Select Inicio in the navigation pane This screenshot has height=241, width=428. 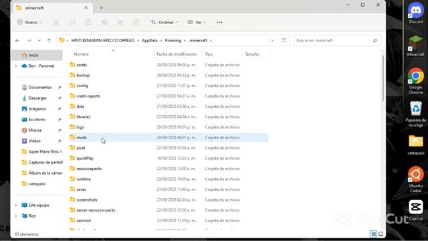(37, 55)
